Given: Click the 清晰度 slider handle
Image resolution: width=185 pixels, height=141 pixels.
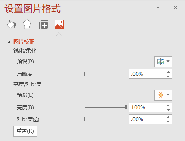Looking at the screenshot, I should tap(85, 74).
